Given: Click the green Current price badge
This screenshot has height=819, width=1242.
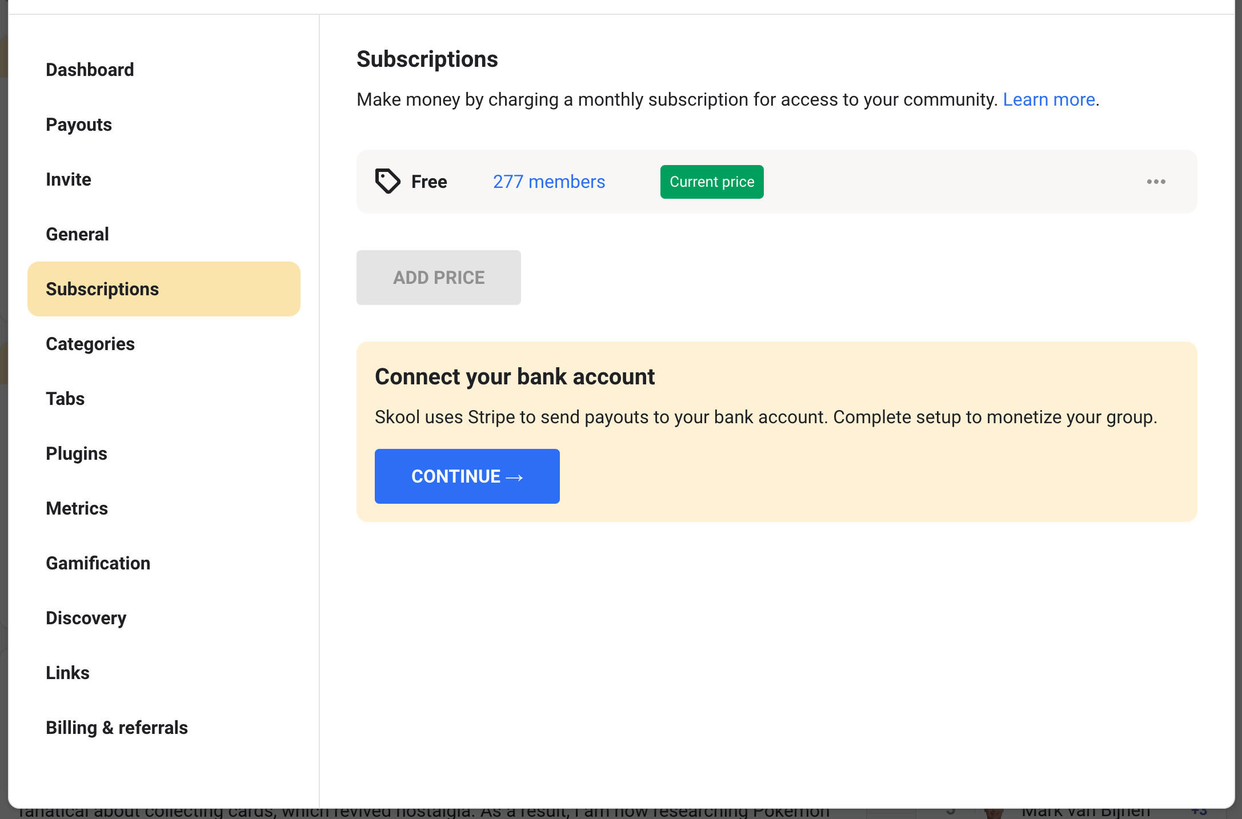Looking at the screenshot, I should click(711, 182).
